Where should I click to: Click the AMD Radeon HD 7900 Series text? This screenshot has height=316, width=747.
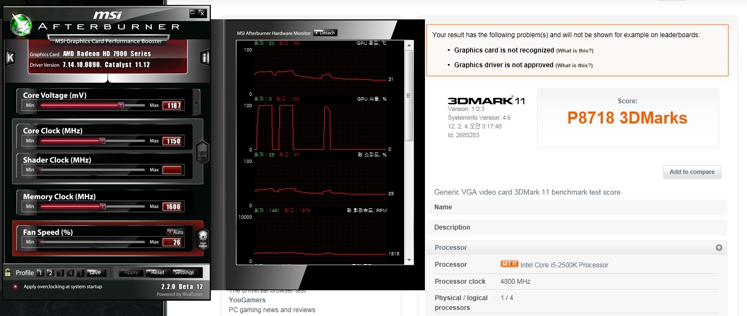(x=107, y=54)
